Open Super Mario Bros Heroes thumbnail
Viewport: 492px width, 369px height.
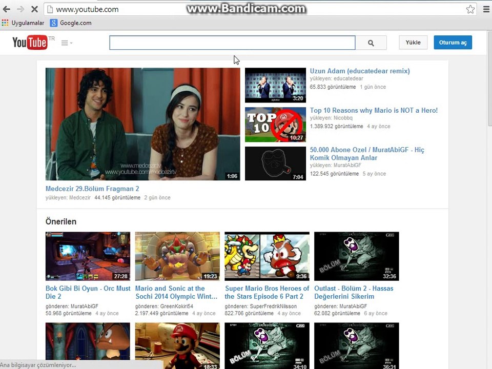pyautogui.click(x=267, y=256)
